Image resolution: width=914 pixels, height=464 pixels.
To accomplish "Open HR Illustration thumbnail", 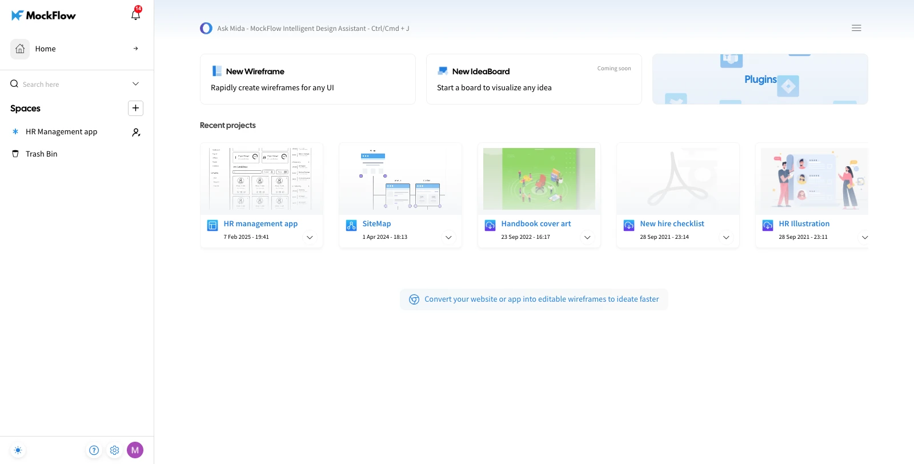I will pos(812,179).
